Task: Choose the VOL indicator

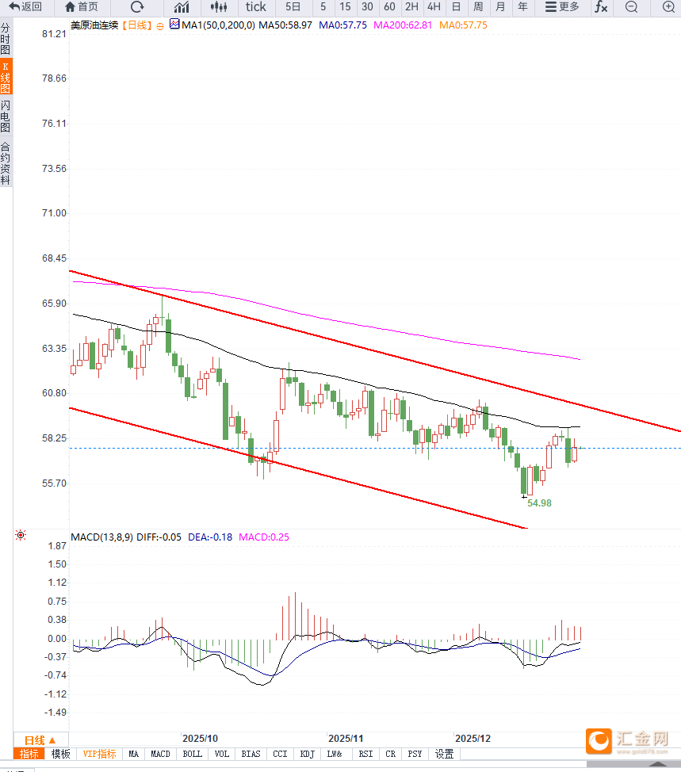Action: 222,754
